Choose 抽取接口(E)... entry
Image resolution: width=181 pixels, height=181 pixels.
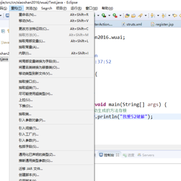pyautogui.click(x=52, y=81)
